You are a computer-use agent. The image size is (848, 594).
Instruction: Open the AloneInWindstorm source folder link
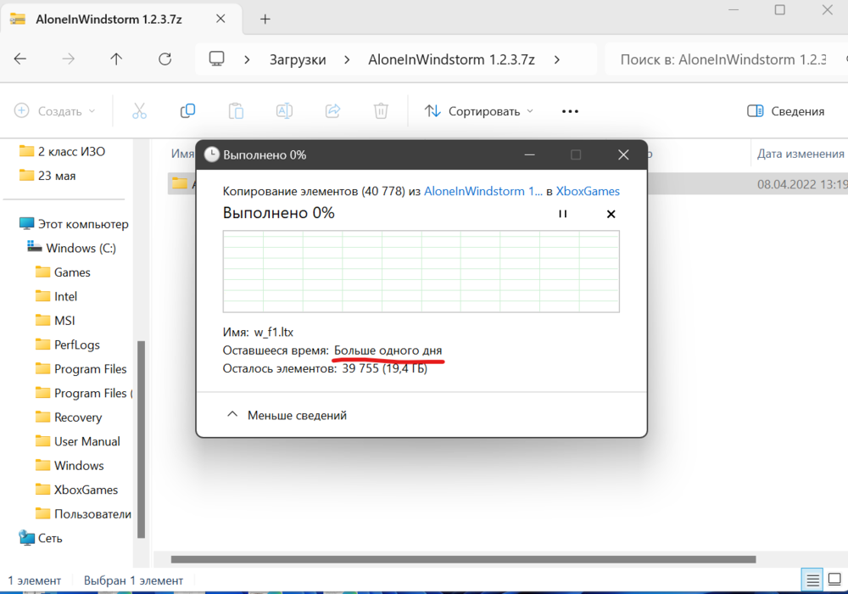point(483,191)
